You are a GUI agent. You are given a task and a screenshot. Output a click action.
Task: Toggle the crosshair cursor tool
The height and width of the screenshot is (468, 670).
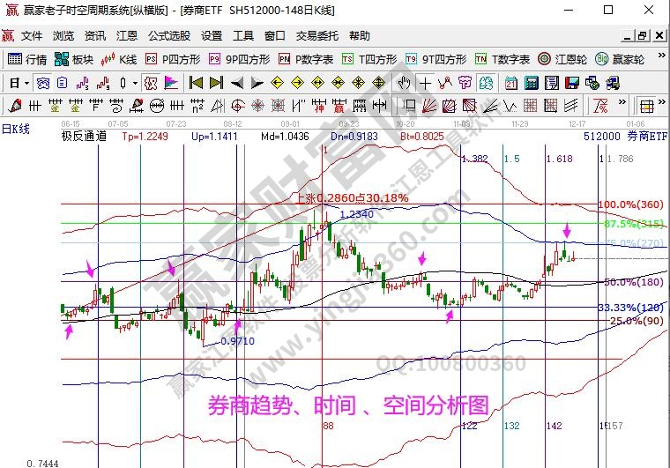(x=425, y=83)
